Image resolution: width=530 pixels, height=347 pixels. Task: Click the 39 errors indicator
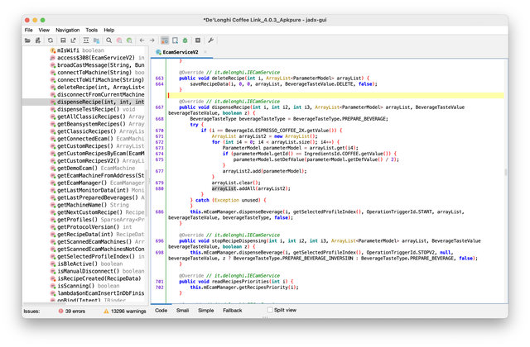coord(72,311)
